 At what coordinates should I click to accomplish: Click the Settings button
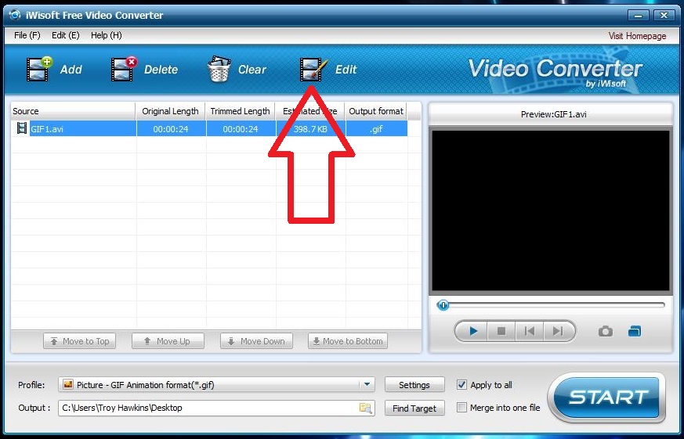(x=414, y=384)
